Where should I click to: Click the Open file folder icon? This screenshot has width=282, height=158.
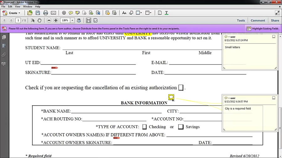(x=30, y=13)
